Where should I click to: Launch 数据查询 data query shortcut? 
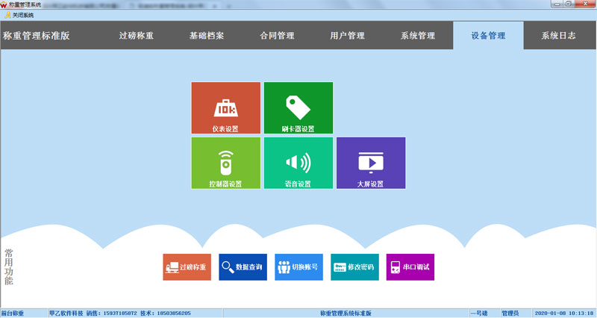click(x=243, y=267)
